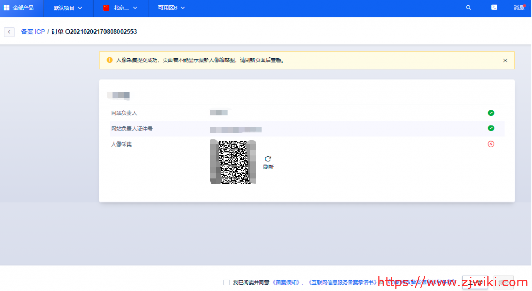The image size is (532, 291).
Task: Click the QR code image
Action: pos(233,162)
